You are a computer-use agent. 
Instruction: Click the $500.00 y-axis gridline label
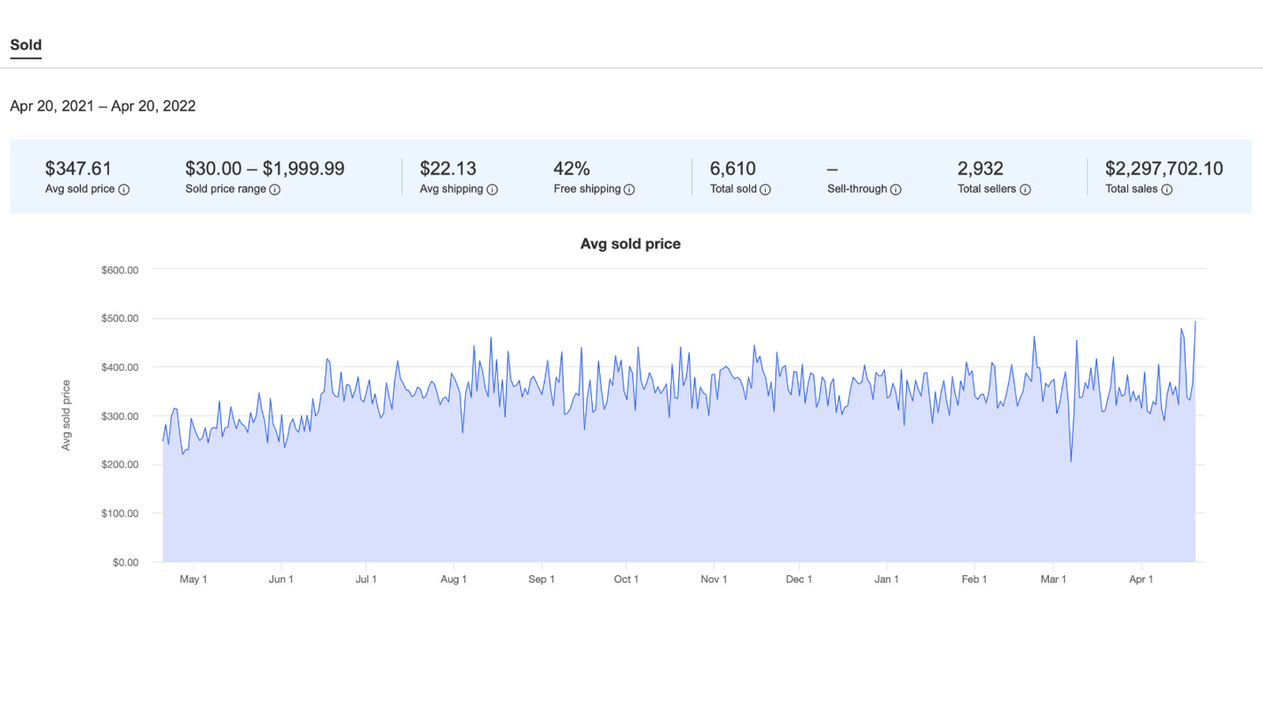[120, 318]
